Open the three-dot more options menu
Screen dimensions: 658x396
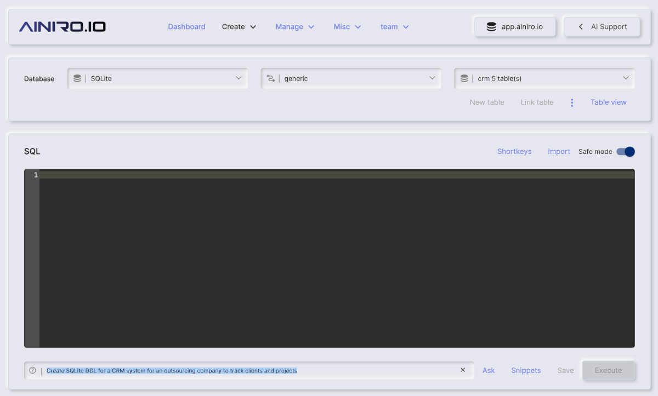pyautogui.click(x=572, y=102)
